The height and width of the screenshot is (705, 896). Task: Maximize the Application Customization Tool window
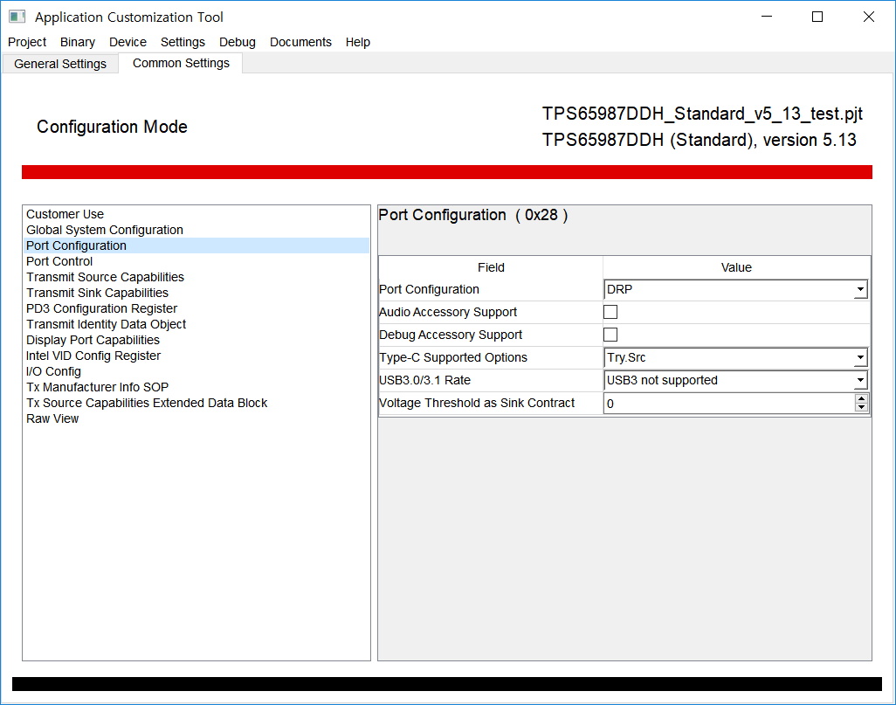point(817,17)
